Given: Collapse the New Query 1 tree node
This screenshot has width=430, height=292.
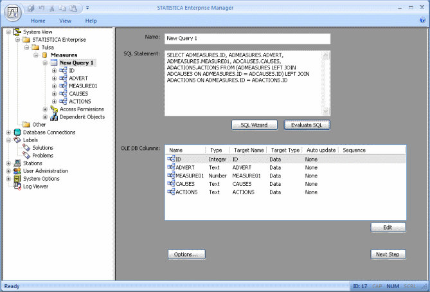Looking at the screenshot, I should click(45, 63).
